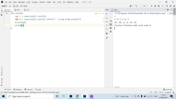Show hidden system tray icons chevron

coord(132,96)
